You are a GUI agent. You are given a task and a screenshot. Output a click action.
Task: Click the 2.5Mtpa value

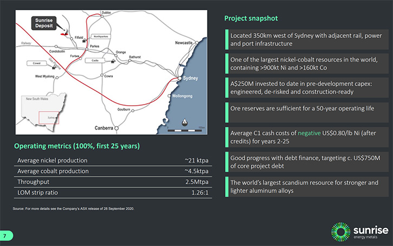coord(197,182)
